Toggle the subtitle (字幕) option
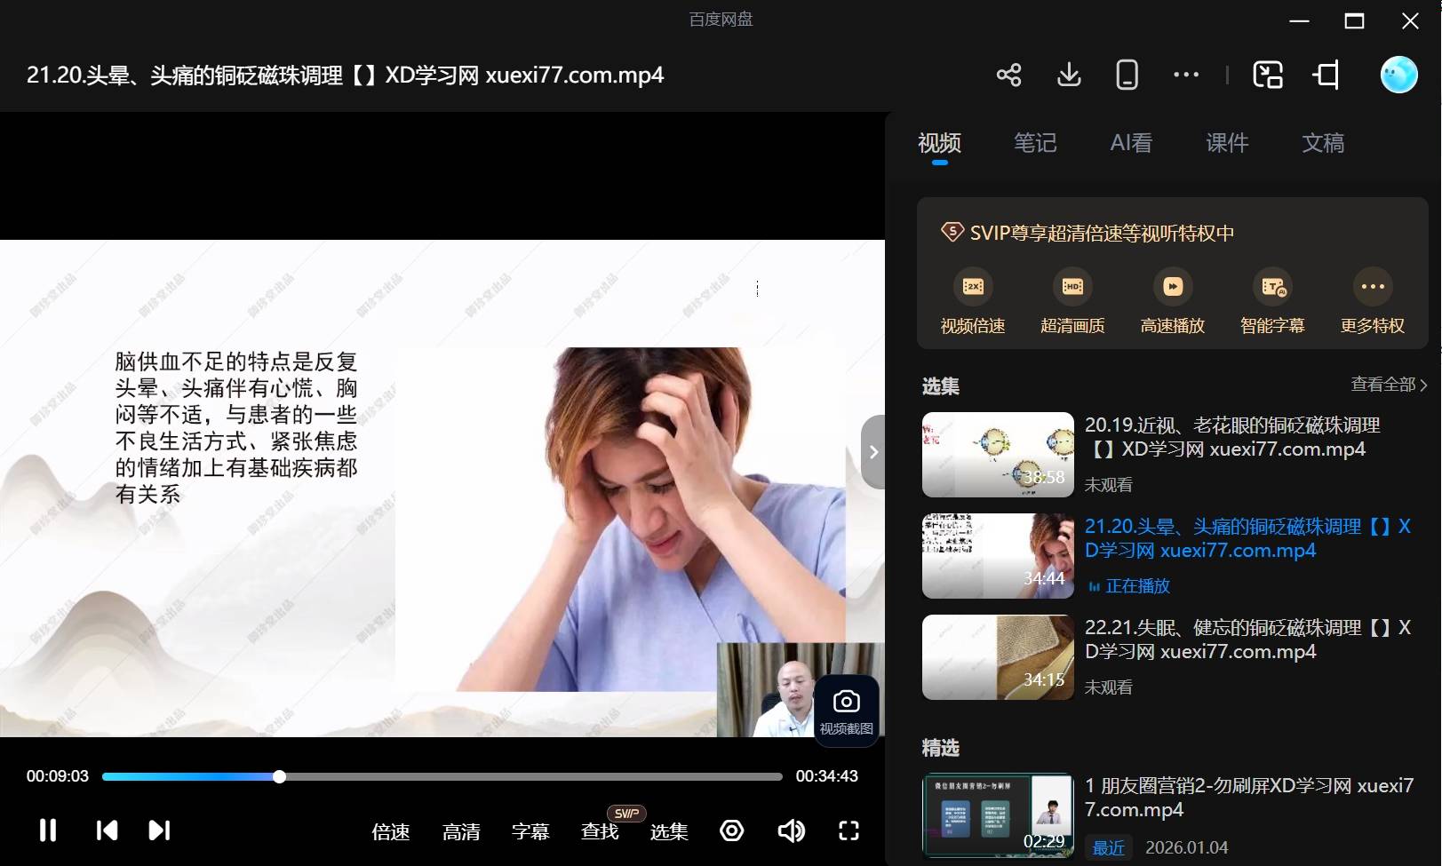This screenshot has height=866, width=1442. 530,831
